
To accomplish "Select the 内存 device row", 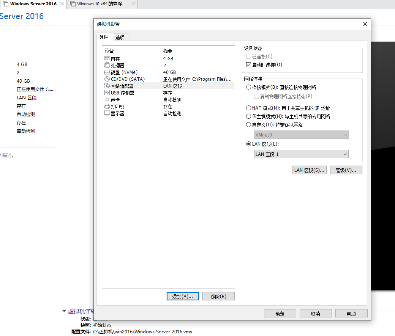I will (x=168, y=59).
